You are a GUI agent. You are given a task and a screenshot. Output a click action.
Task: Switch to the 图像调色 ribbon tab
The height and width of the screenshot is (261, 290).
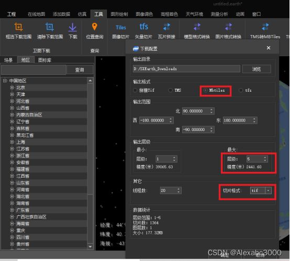(144, 14)
